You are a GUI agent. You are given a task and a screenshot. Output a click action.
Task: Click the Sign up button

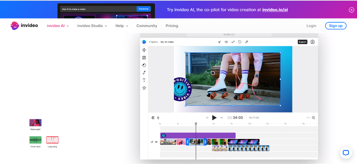(336, 26)
